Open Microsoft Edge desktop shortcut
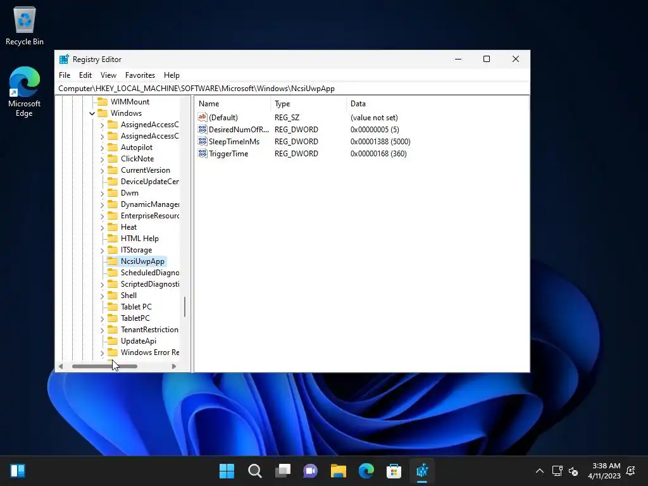The image size is (648, 486). (x=25, y=92)
